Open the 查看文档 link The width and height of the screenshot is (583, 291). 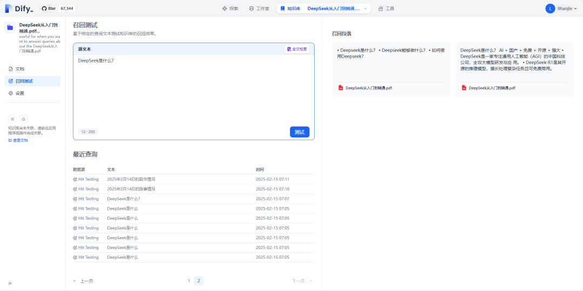(x=18, y=140)
